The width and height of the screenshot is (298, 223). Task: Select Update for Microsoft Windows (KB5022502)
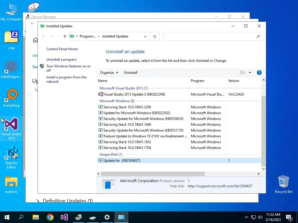pos(179,113)
